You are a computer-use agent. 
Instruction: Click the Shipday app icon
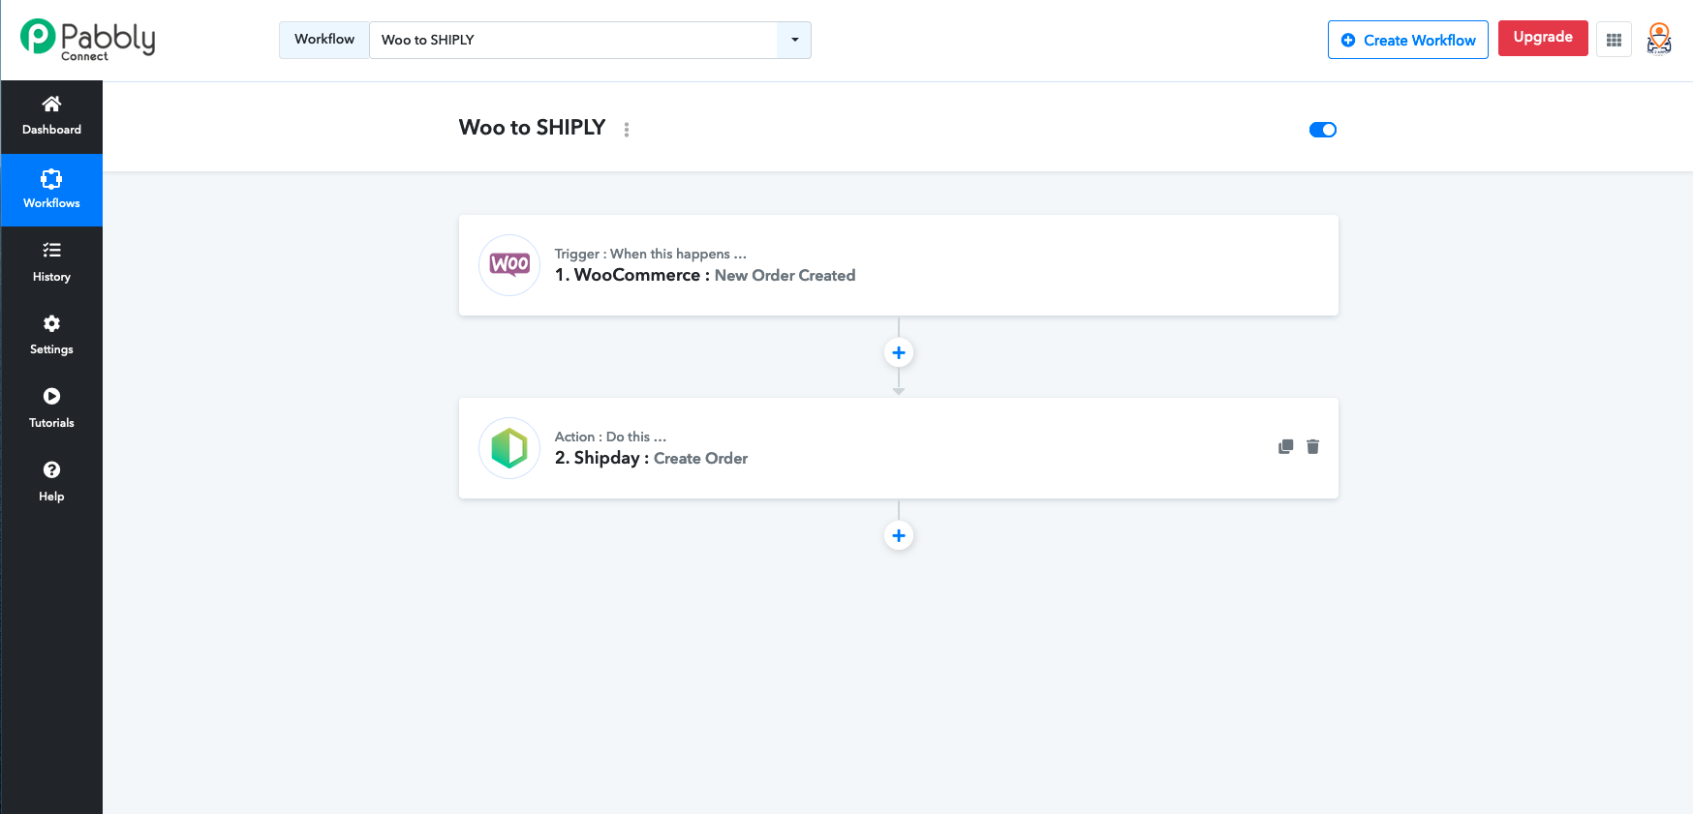tap(509, 448)
